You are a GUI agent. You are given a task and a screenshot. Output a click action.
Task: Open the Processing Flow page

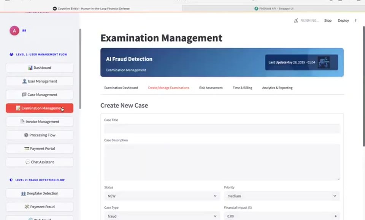40,135
